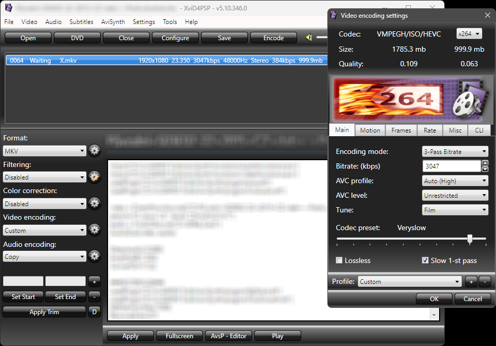Click the Codec preset slider handle

click(x=470, y=239)
